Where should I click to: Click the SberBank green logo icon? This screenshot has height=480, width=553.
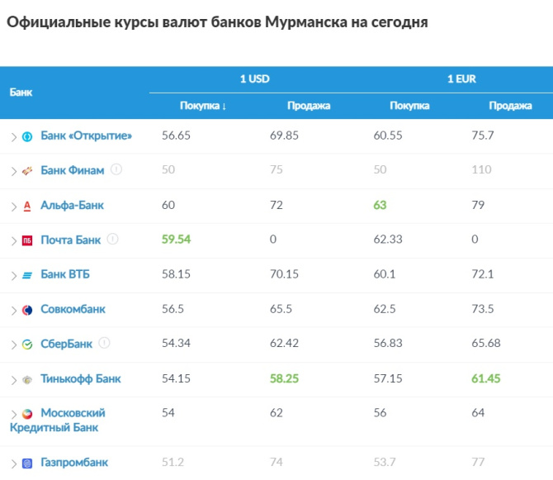pyautogui.click(x=27, y=345)
